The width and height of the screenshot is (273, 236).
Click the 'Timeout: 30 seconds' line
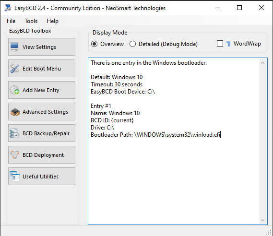tap(117, 84)
